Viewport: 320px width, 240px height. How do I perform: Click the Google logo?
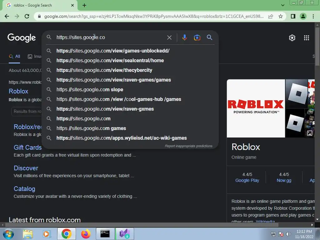[22, 38]
